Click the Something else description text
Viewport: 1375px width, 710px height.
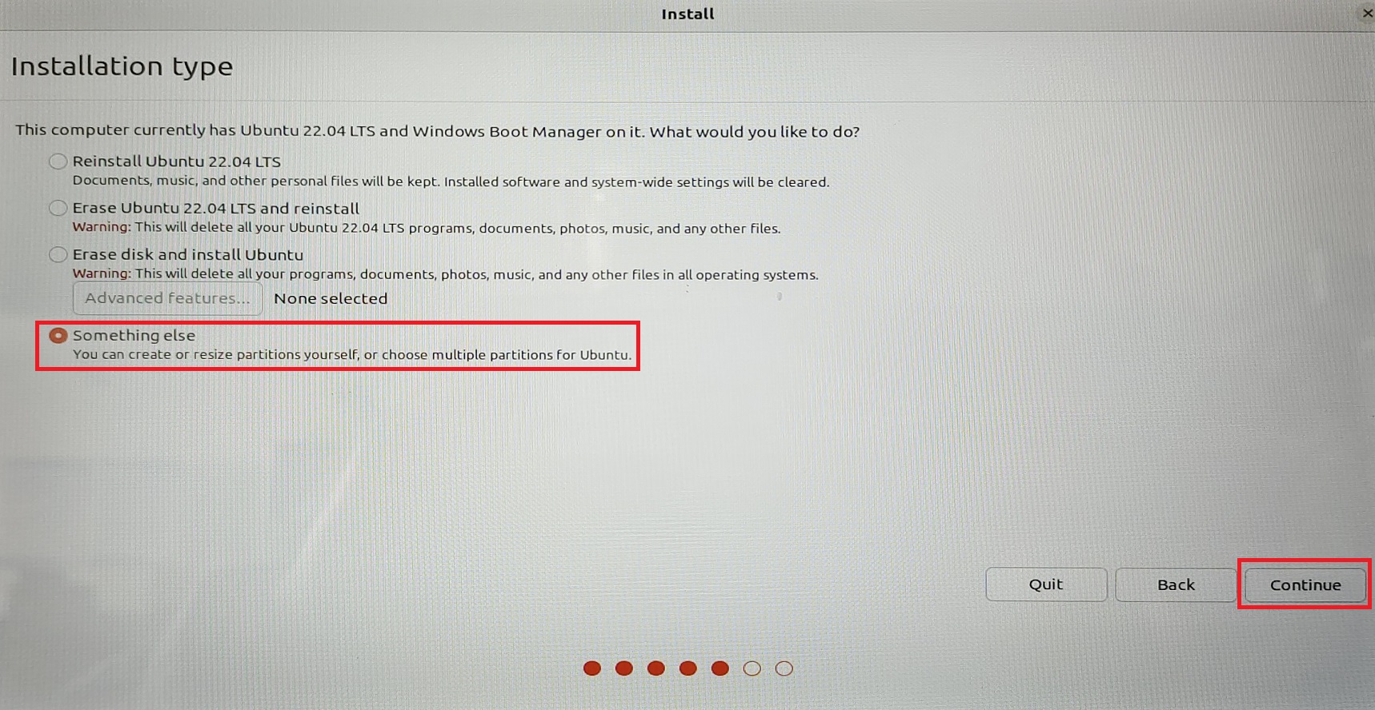pos(352,355)
